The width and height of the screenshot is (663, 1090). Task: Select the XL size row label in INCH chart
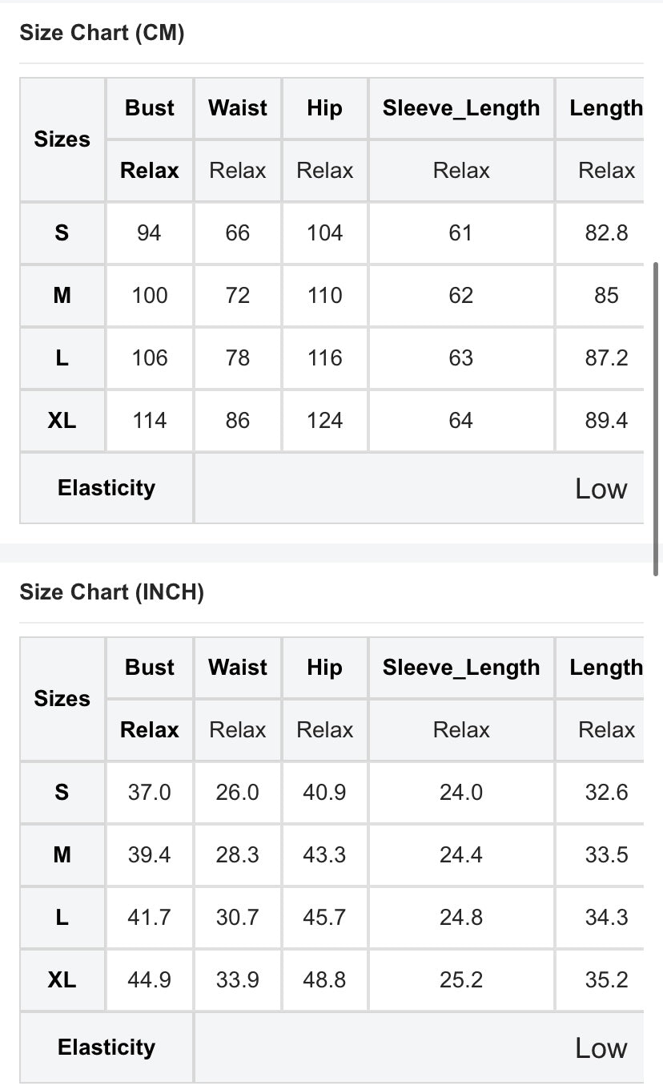(x=62, y=980)
